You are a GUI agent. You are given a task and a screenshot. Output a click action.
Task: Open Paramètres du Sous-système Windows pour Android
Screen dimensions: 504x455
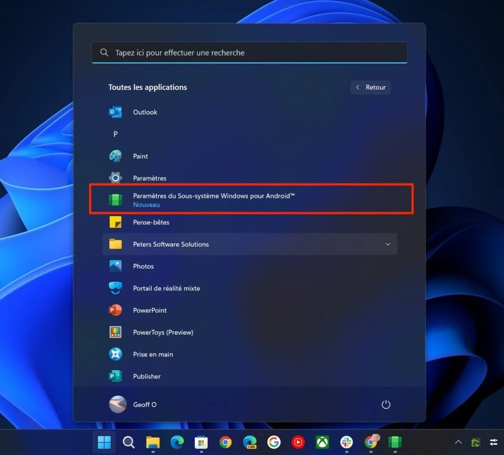tap(251, 199)
